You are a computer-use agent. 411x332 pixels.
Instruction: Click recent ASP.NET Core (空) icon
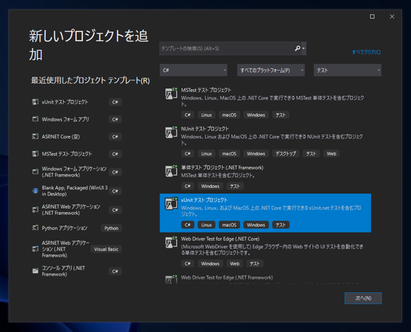pos(35,137)
